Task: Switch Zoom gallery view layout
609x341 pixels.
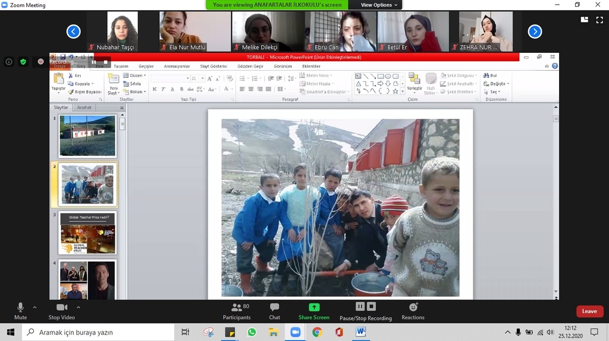Action: pos(584,20)
